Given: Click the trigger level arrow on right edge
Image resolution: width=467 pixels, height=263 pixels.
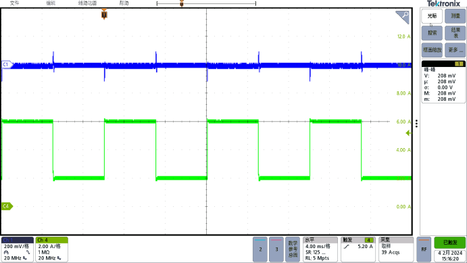Looking at the screenshot, I should coord(409,133).
